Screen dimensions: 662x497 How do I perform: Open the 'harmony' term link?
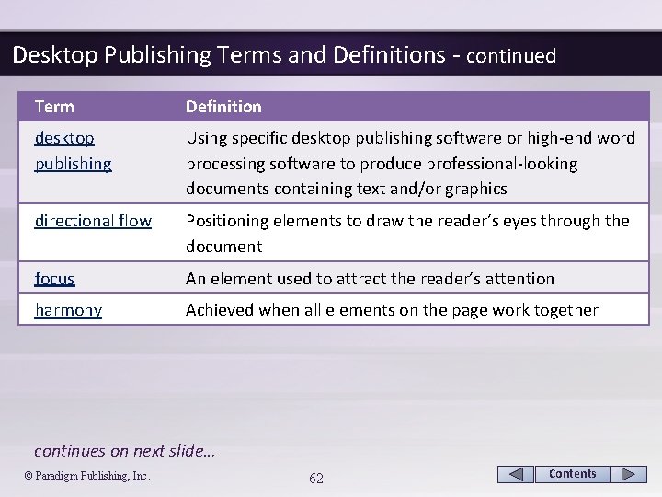68,311
